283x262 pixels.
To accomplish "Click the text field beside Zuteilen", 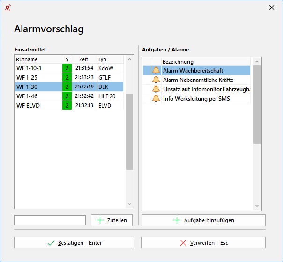I will coord(50,220).
